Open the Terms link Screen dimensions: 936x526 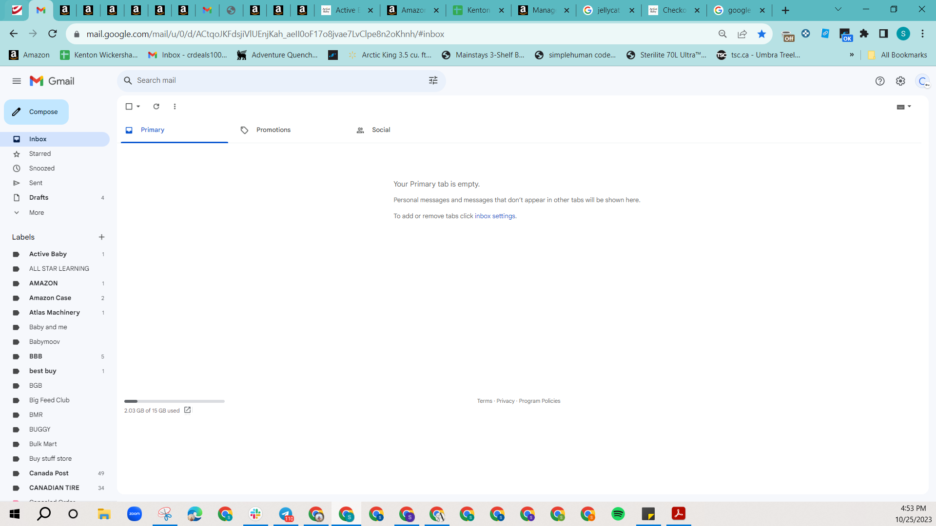[x=485, y=401]
